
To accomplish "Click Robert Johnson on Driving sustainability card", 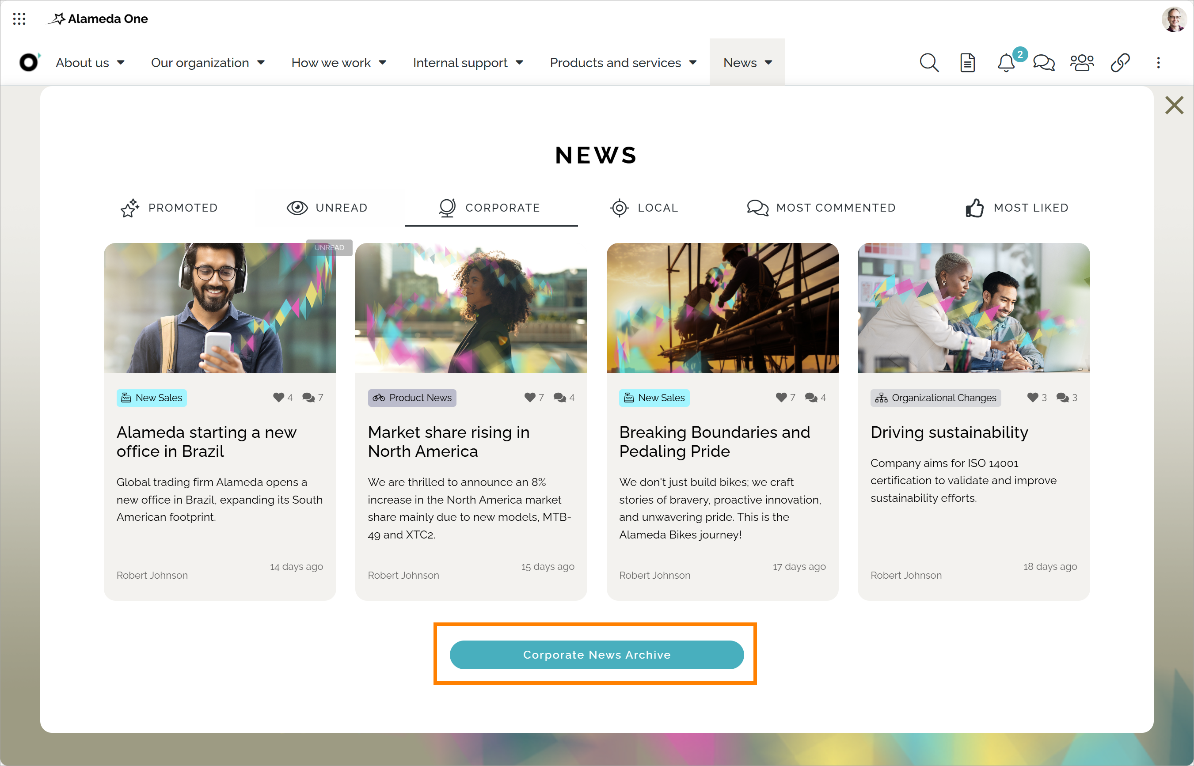I will pyautogui.click(x=905, y=575).
